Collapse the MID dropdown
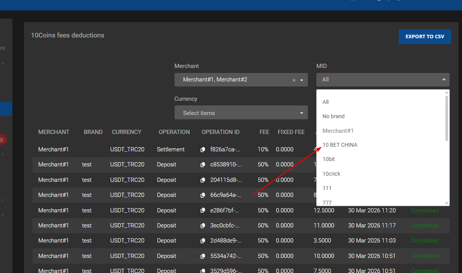Image resolution: width=462 pixels, height=273 pixels. pyautogui.click(x=443, y=80)
